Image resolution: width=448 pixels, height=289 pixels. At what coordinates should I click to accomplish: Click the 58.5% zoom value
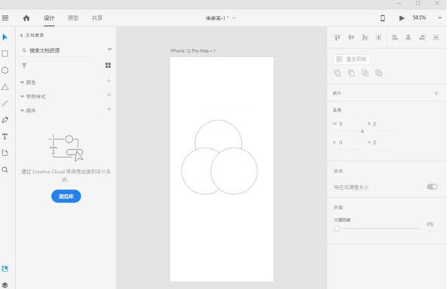[x=419, y=18]
